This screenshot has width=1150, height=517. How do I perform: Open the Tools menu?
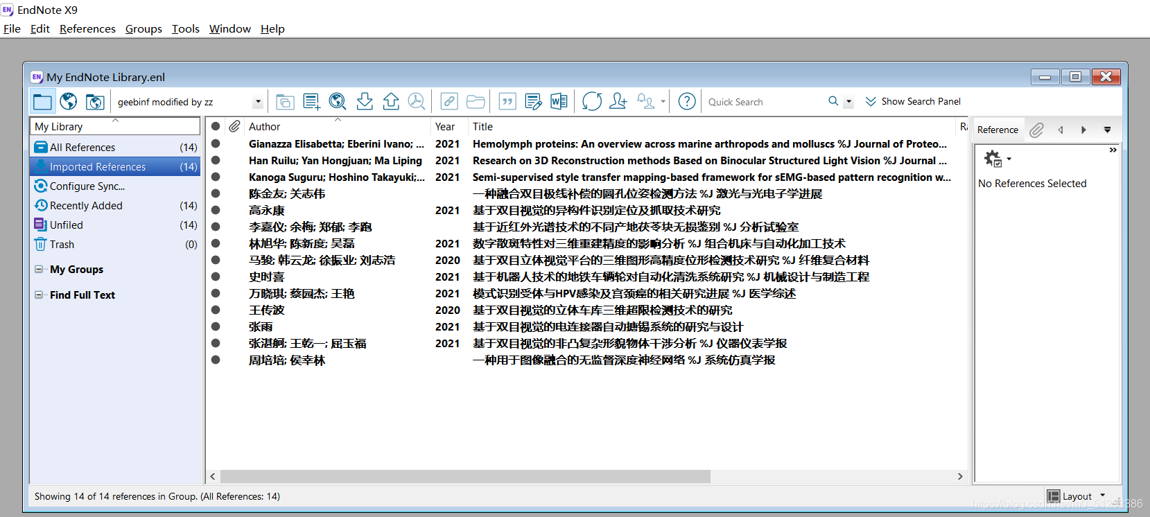click(186, 28)
